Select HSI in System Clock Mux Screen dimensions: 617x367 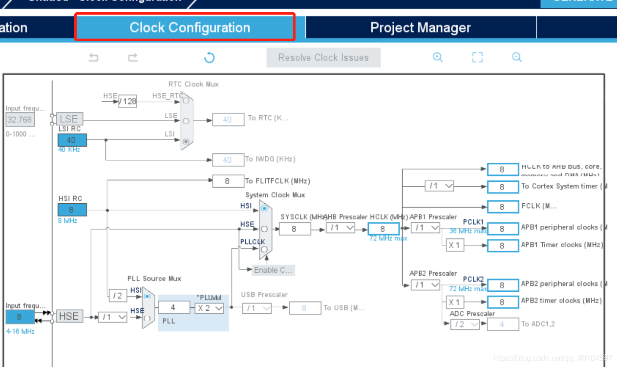pyautogui.click(x=264, y=208)
